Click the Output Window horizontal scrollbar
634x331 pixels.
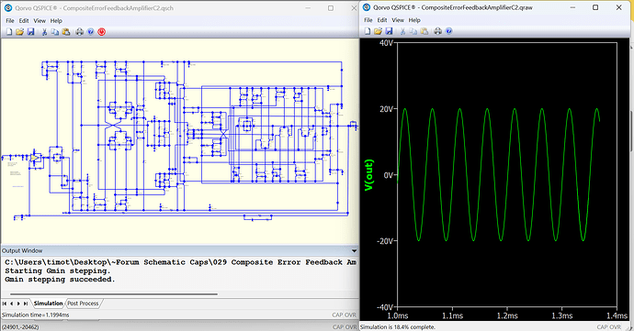(x=114, y=294)
